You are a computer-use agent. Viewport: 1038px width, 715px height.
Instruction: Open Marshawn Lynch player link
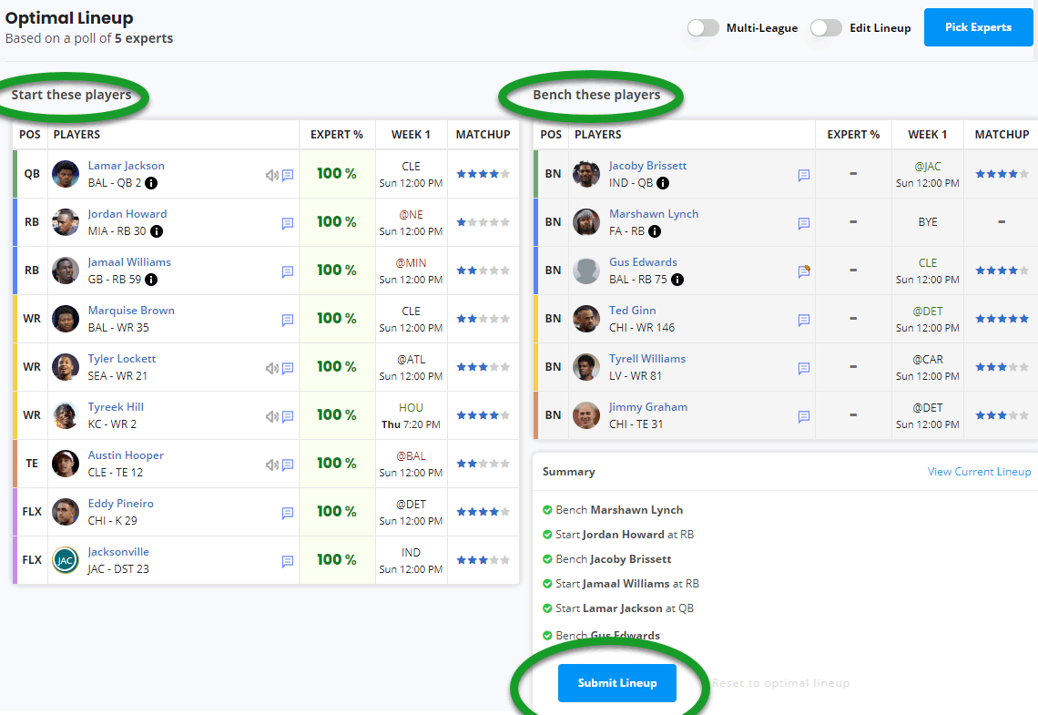654,214
